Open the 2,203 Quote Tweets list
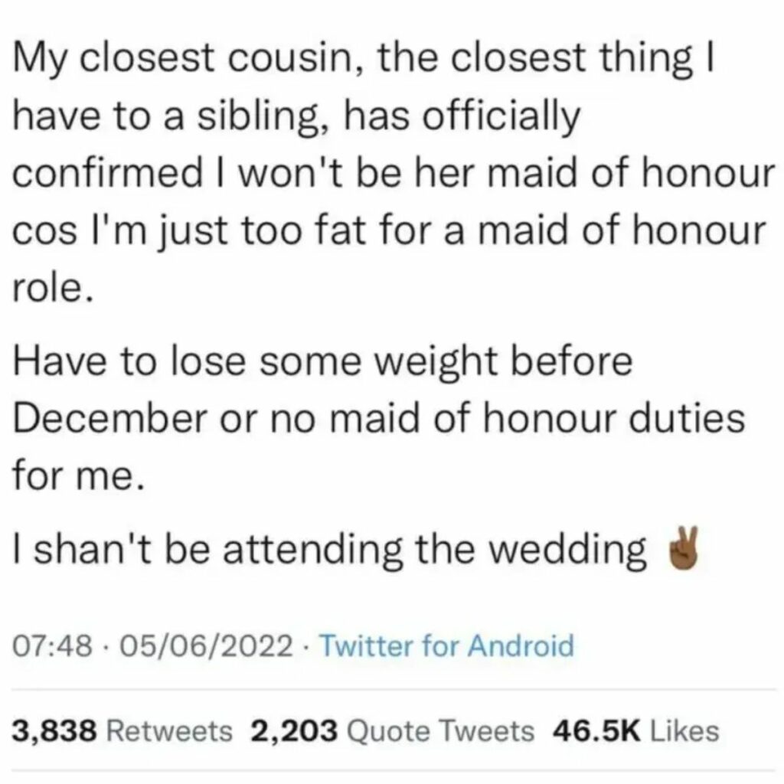 pyautogui.click(x=393, y=730)
